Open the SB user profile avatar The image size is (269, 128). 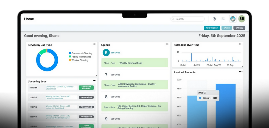coord(242,19)
